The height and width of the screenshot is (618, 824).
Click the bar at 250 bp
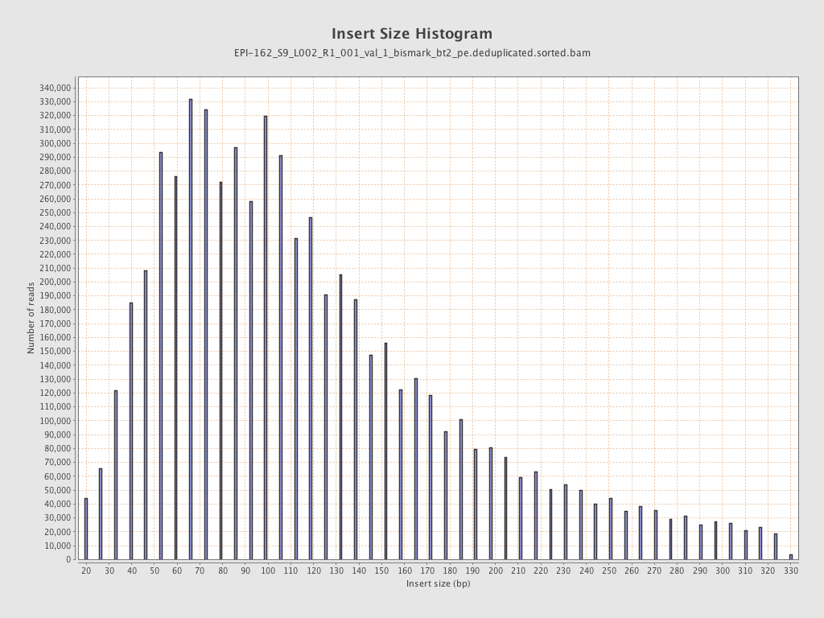(x=611, y=529)
